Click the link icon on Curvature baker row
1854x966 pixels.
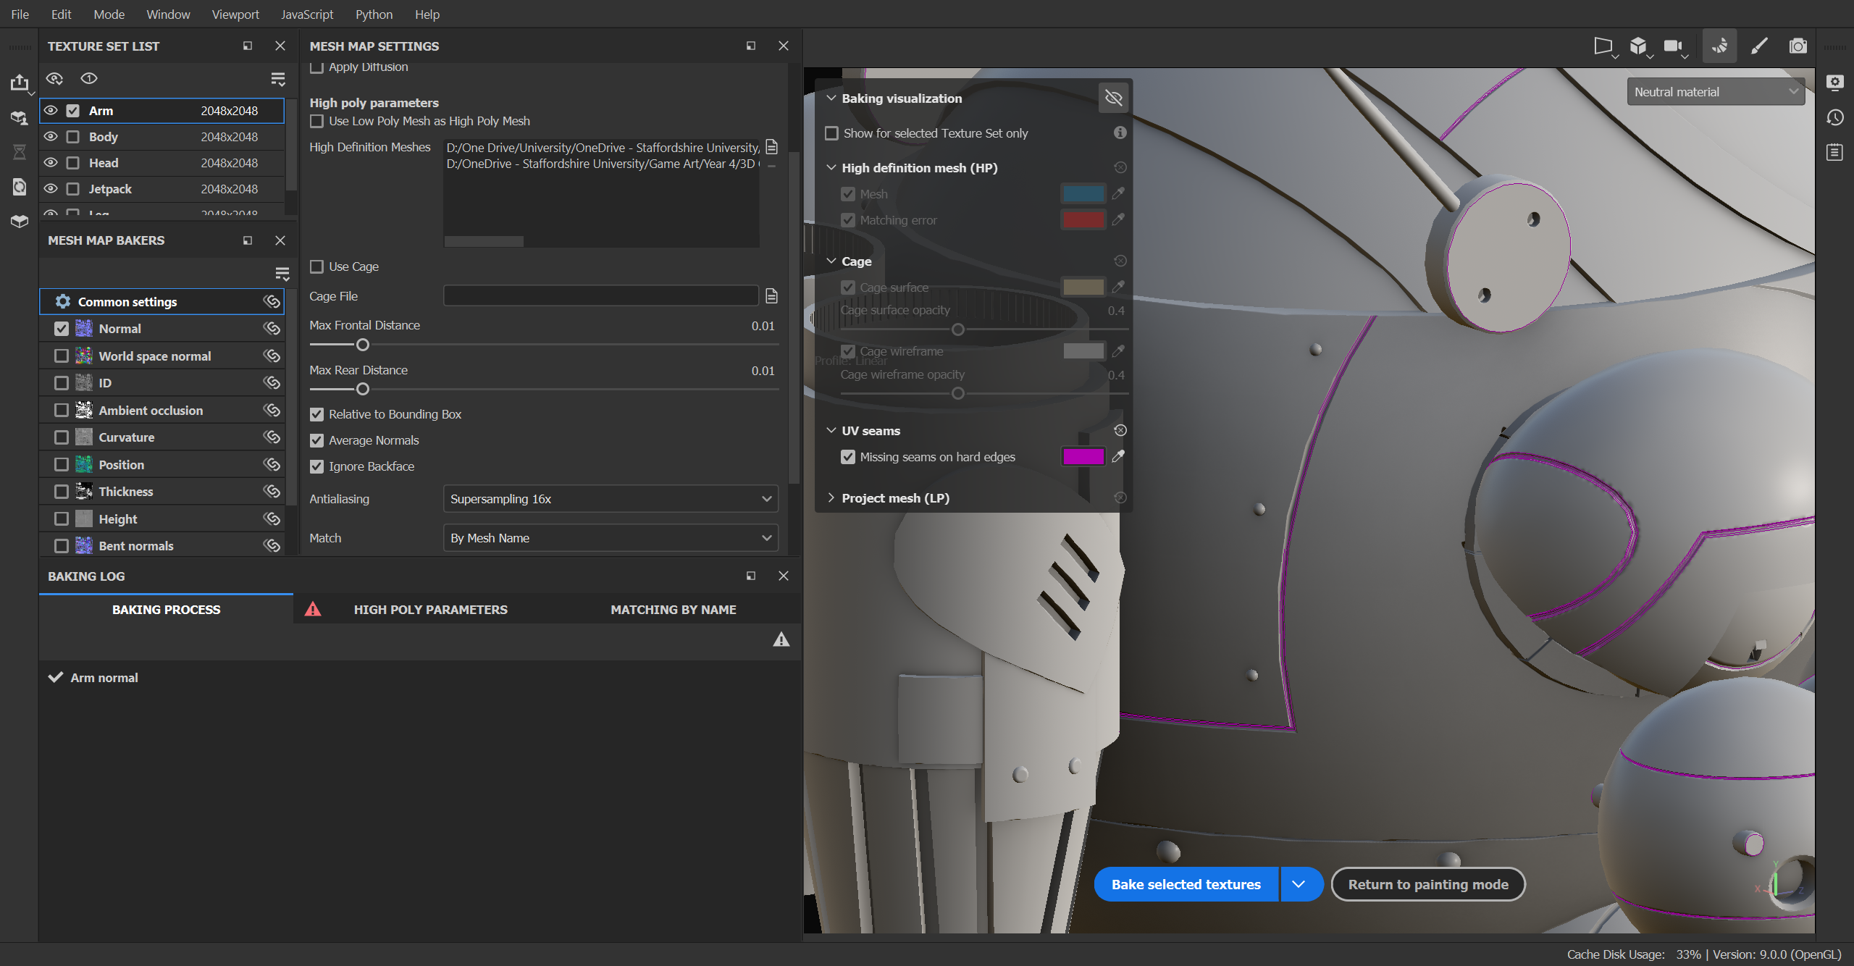pos(272,437)
